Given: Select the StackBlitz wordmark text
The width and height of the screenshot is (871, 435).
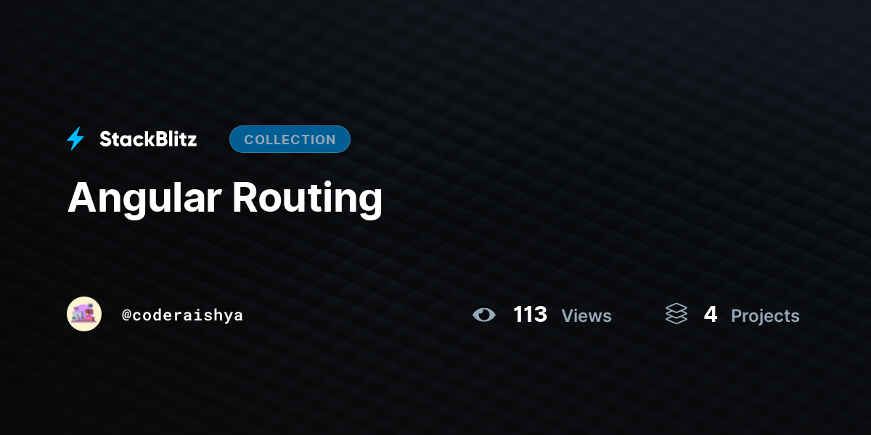Looking at the screenshot, I should 148,139.
